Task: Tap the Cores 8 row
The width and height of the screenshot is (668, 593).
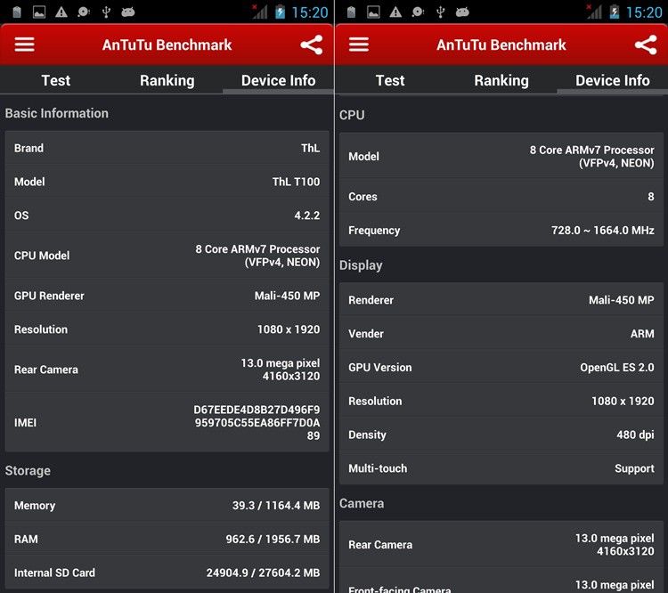Action: tap(501, 197)
